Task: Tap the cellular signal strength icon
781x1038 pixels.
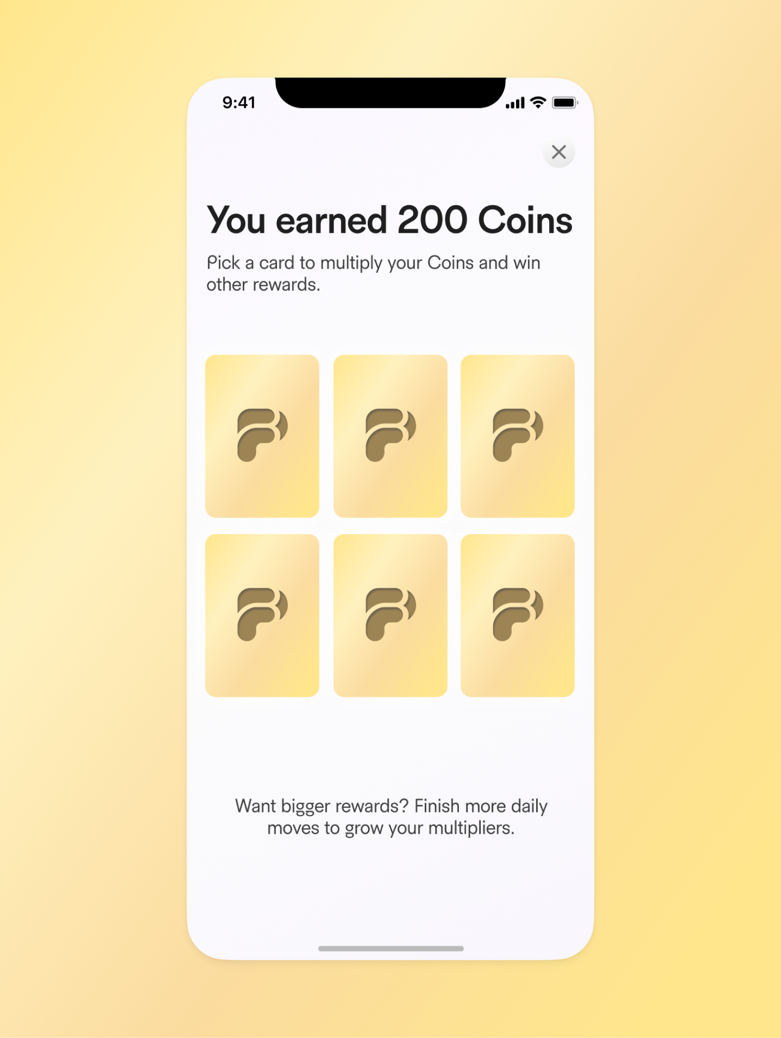Action: [515, 103]
